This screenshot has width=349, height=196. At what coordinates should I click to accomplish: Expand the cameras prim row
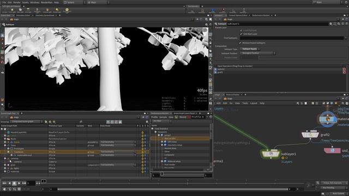pos(5,158)
